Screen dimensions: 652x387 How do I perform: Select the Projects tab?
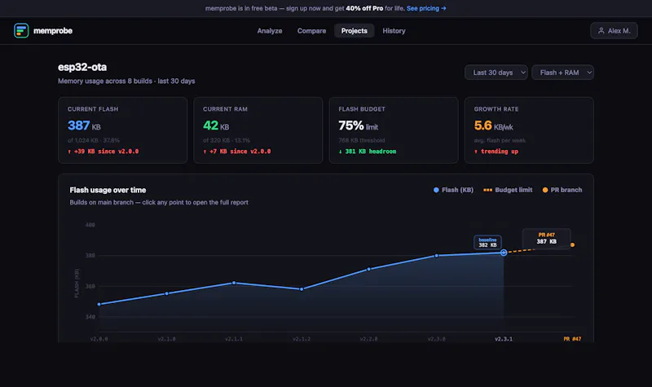(x=354, y=31)
